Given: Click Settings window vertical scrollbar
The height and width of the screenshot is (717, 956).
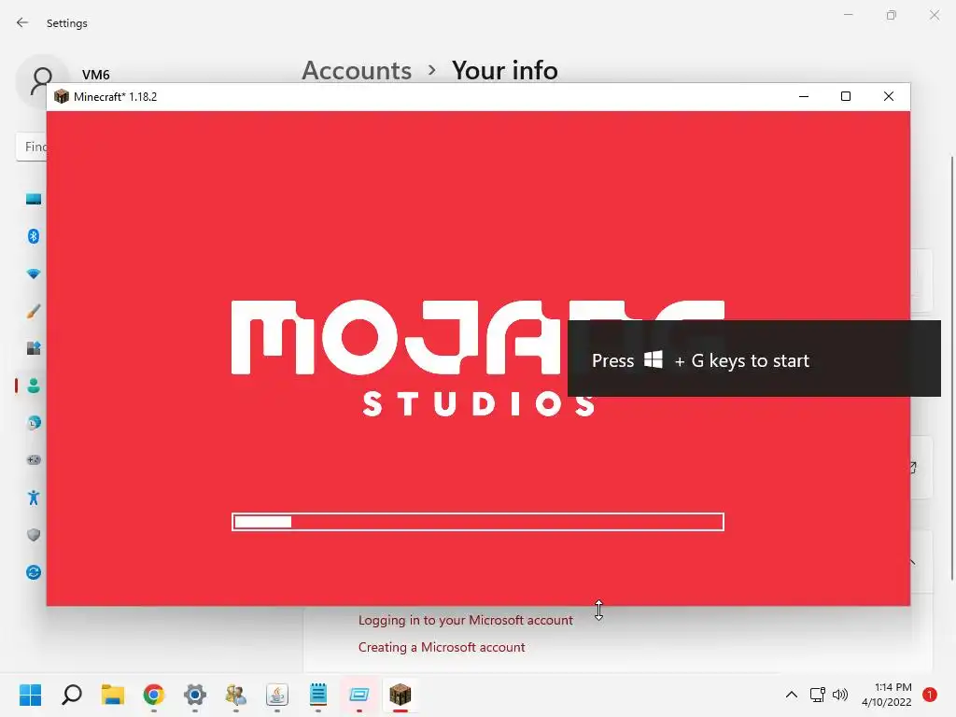Looking at the screenshot, I should 952,368.
